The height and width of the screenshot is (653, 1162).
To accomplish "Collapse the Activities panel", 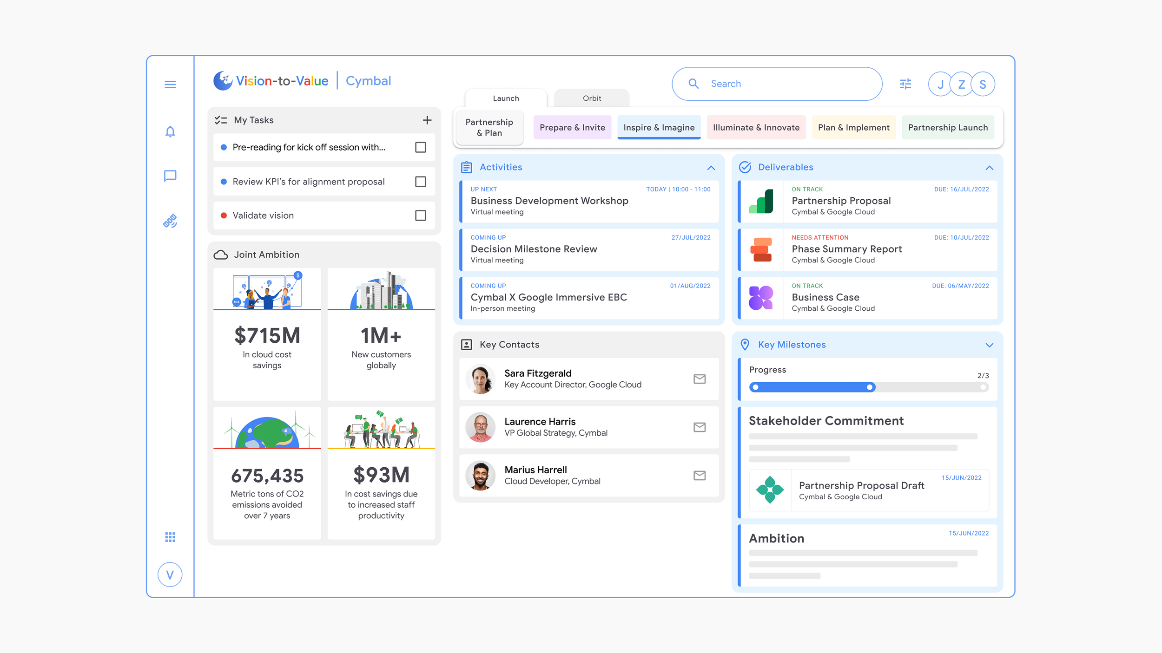I will coord(711,168).
